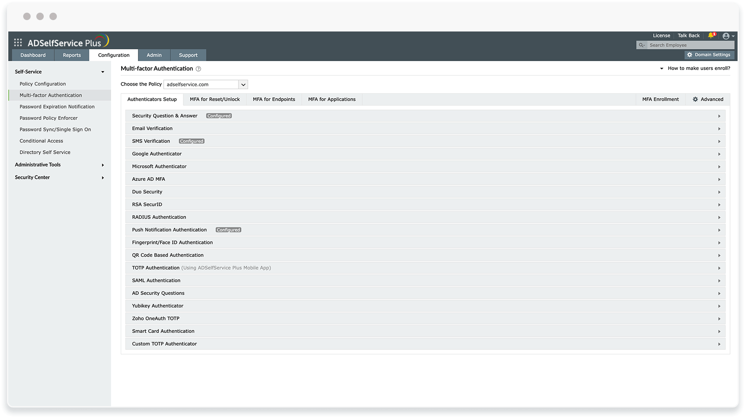Expand AD Security Questions row
This screenshot has height=418, width=745.
click(425, 293)
